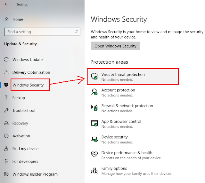Click the Recovery icon

pyautogui.click(x=6, y=123)
